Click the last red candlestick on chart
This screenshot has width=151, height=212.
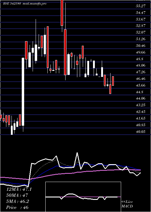(113, 81)
